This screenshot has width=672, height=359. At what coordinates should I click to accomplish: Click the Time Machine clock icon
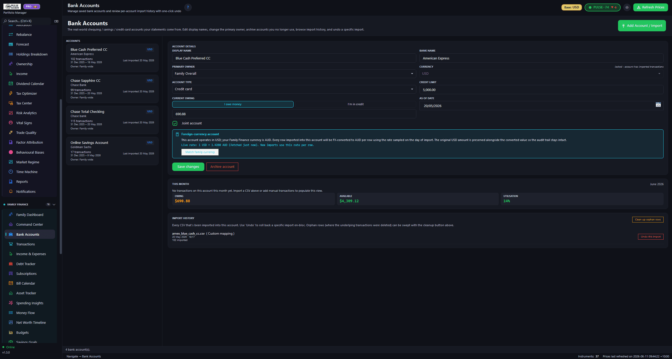[x=11, y=172]
